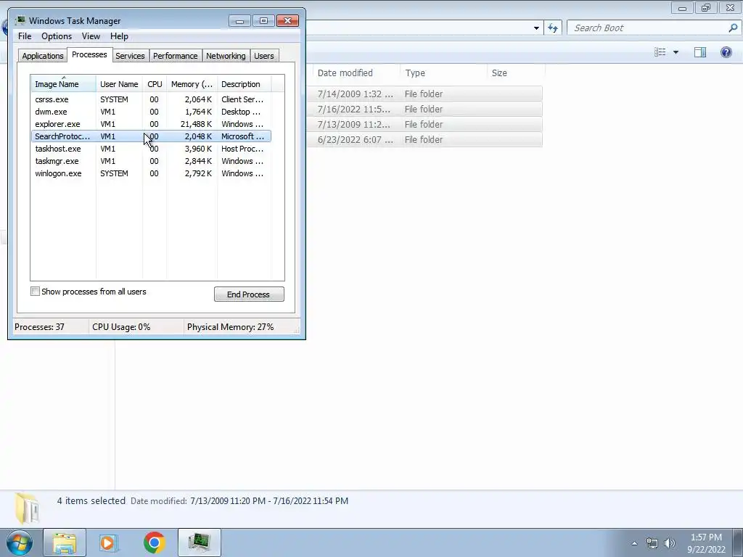Viewport: 743px width, 557px height.
Task: Sort processes by Image Name column
Action: pyautogui.click(x=64, y=84)
